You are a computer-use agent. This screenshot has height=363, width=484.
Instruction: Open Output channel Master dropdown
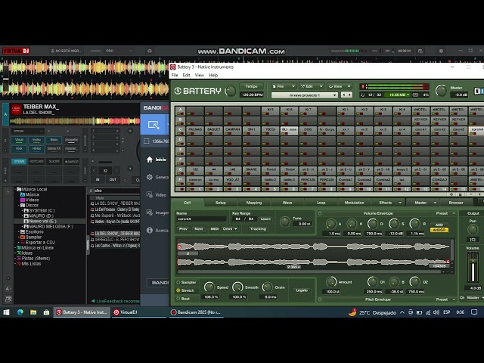(474, 298)
